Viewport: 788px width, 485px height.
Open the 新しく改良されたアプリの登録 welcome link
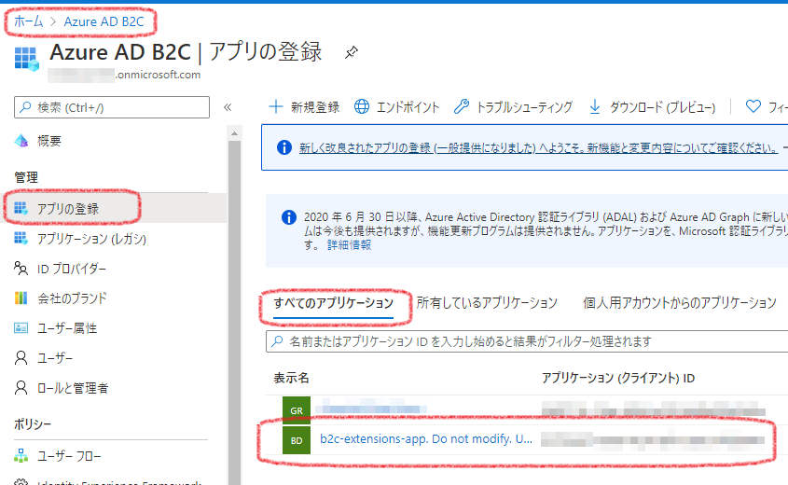(539, 147)
